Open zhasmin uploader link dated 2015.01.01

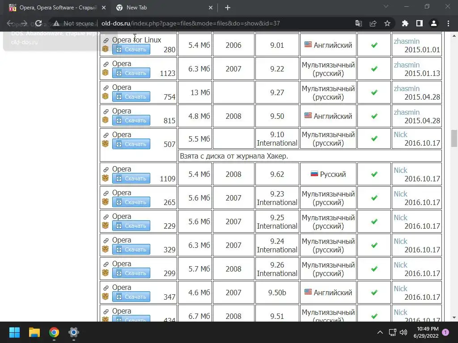point(406,41)
